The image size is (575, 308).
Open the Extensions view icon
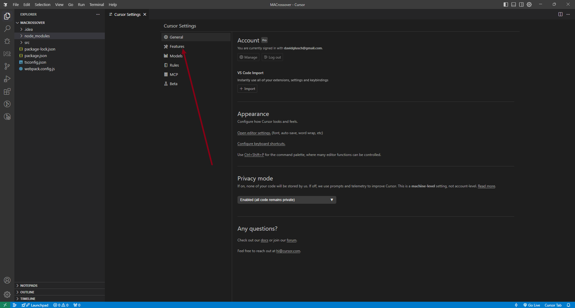pos(7,91)
